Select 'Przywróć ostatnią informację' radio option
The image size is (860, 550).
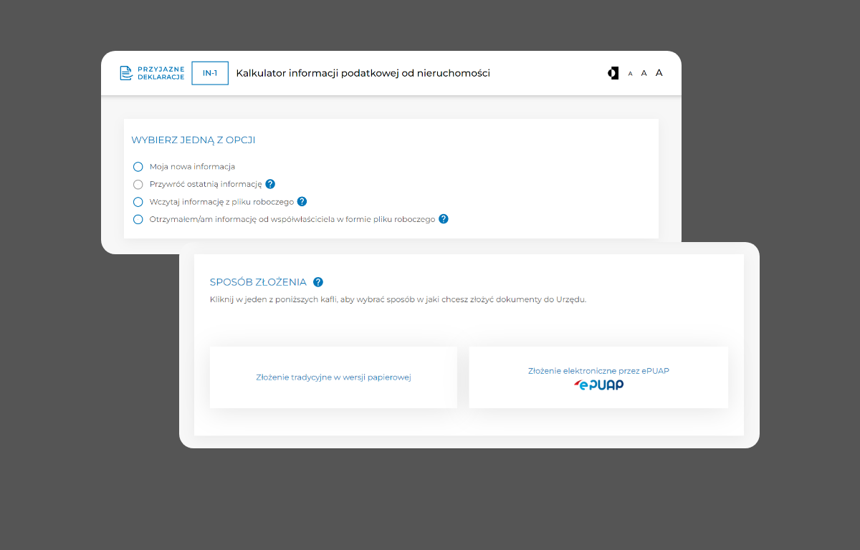(x=138, y=184)
